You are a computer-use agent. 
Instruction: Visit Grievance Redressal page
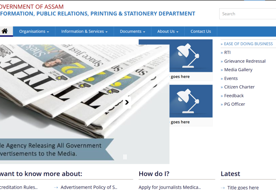245,61
